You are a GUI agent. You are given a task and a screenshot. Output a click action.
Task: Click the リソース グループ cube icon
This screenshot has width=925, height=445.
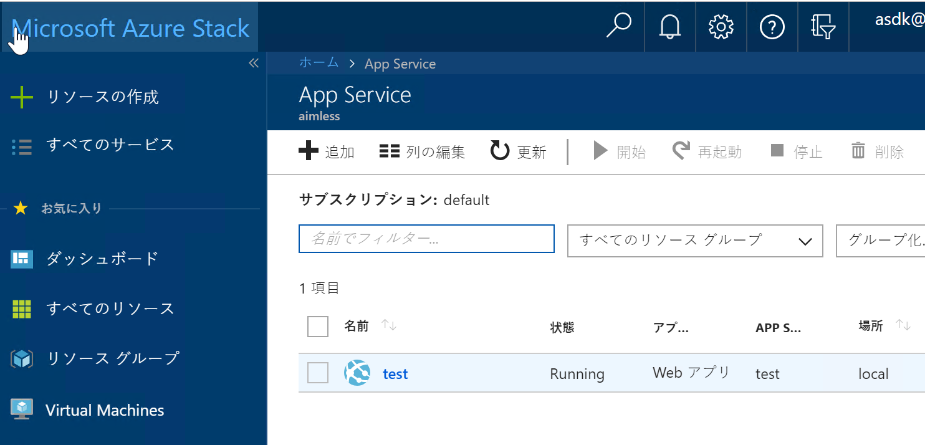click(x=22, y=358)
